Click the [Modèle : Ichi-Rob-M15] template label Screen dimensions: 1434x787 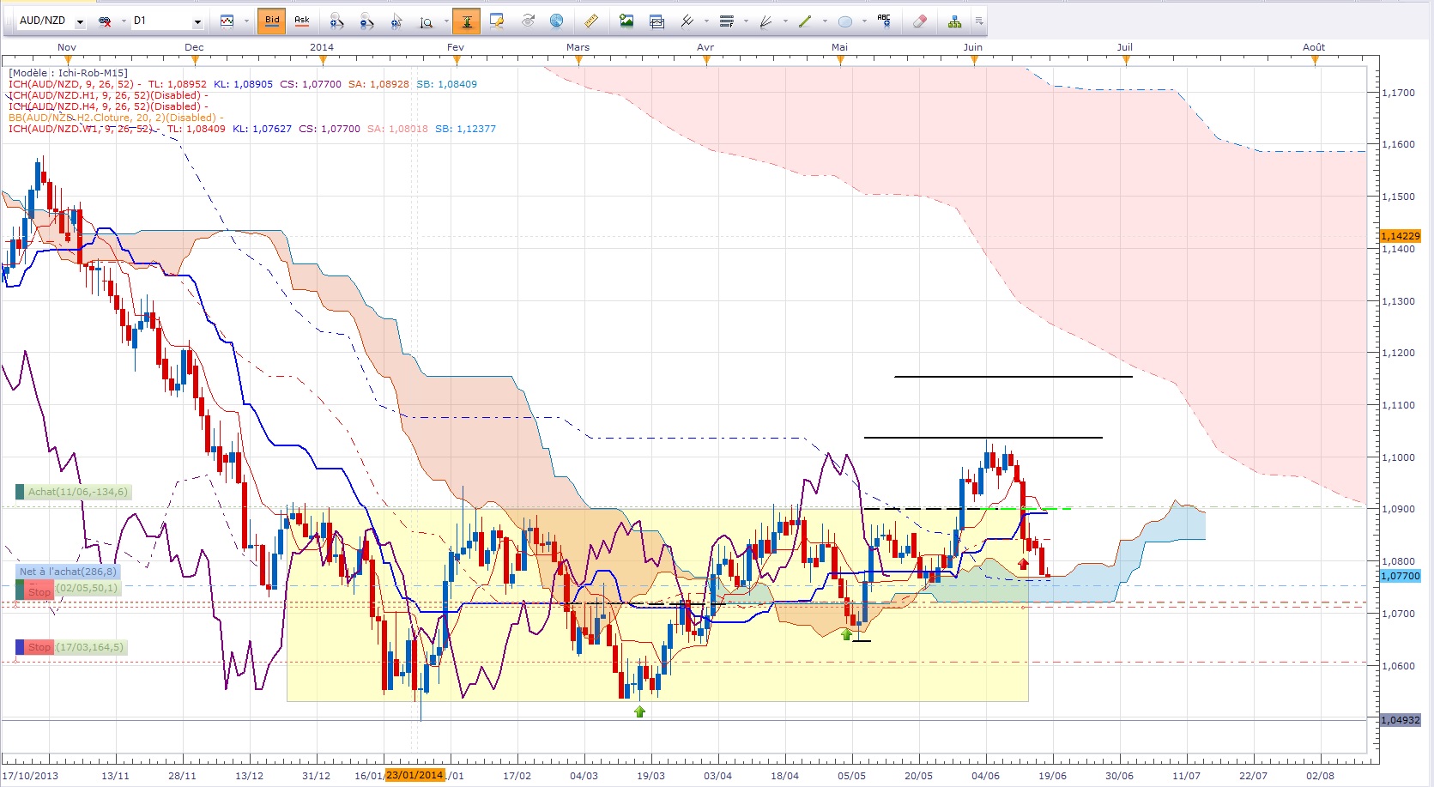pos(69,73)
